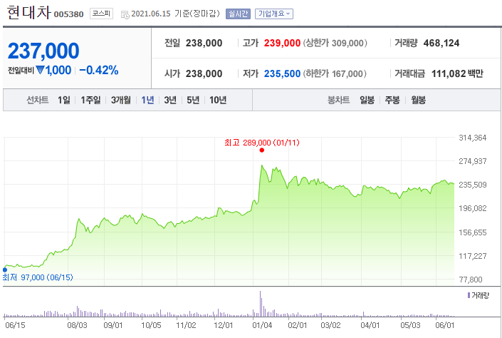This screenshot has height=338, width=502.
Task: Open the 기업개요 dropdown
Action: 274,14
